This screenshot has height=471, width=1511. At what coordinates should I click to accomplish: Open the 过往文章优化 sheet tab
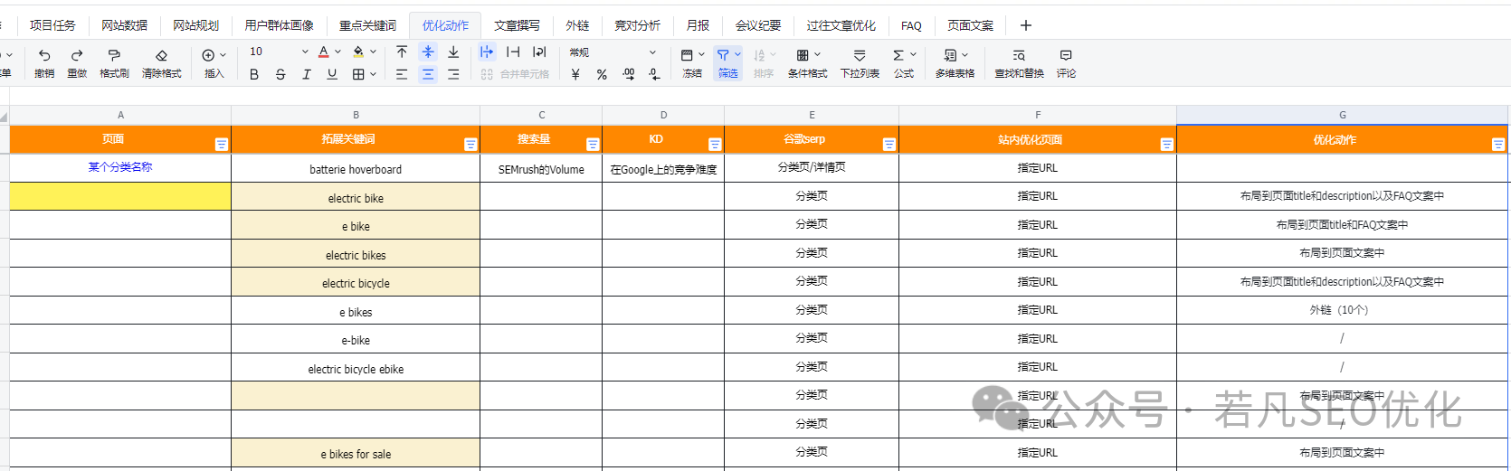pyautogui.click(x=841, y=25)
